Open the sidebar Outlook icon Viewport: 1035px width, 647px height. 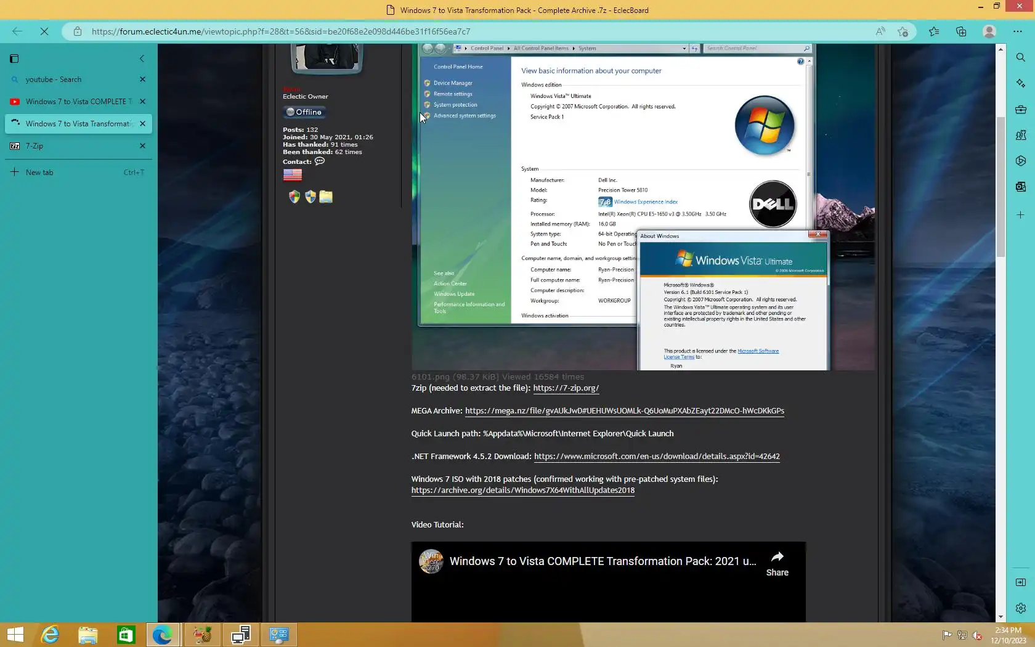pos(1021,187)
